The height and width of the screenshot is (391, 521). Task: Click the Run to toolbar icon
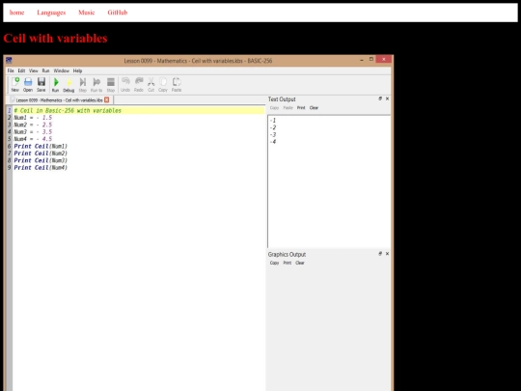click(96, 84)
